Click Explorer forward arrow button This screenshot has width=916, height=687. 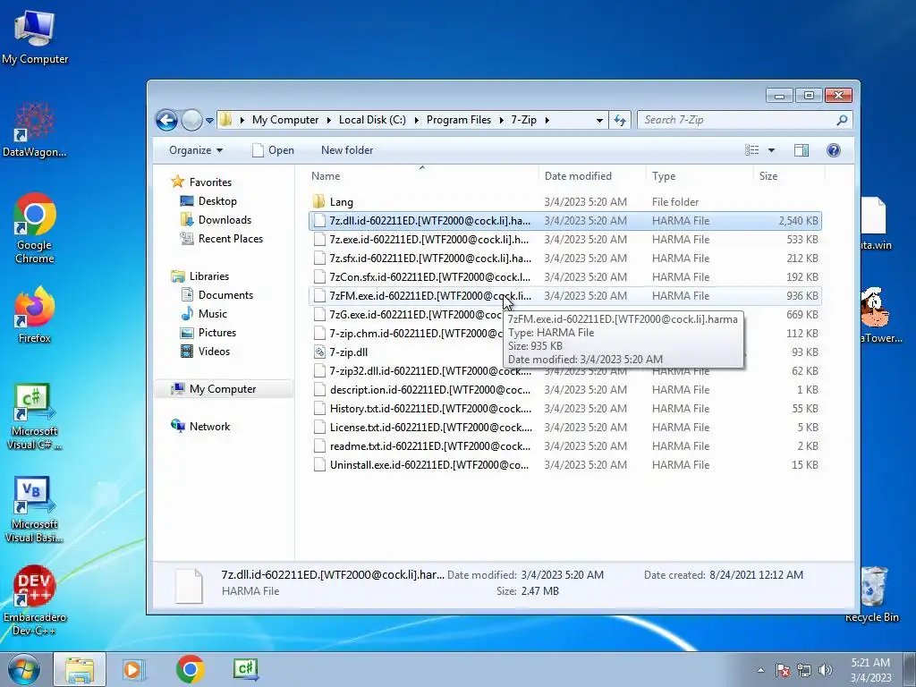coord(191,121)
